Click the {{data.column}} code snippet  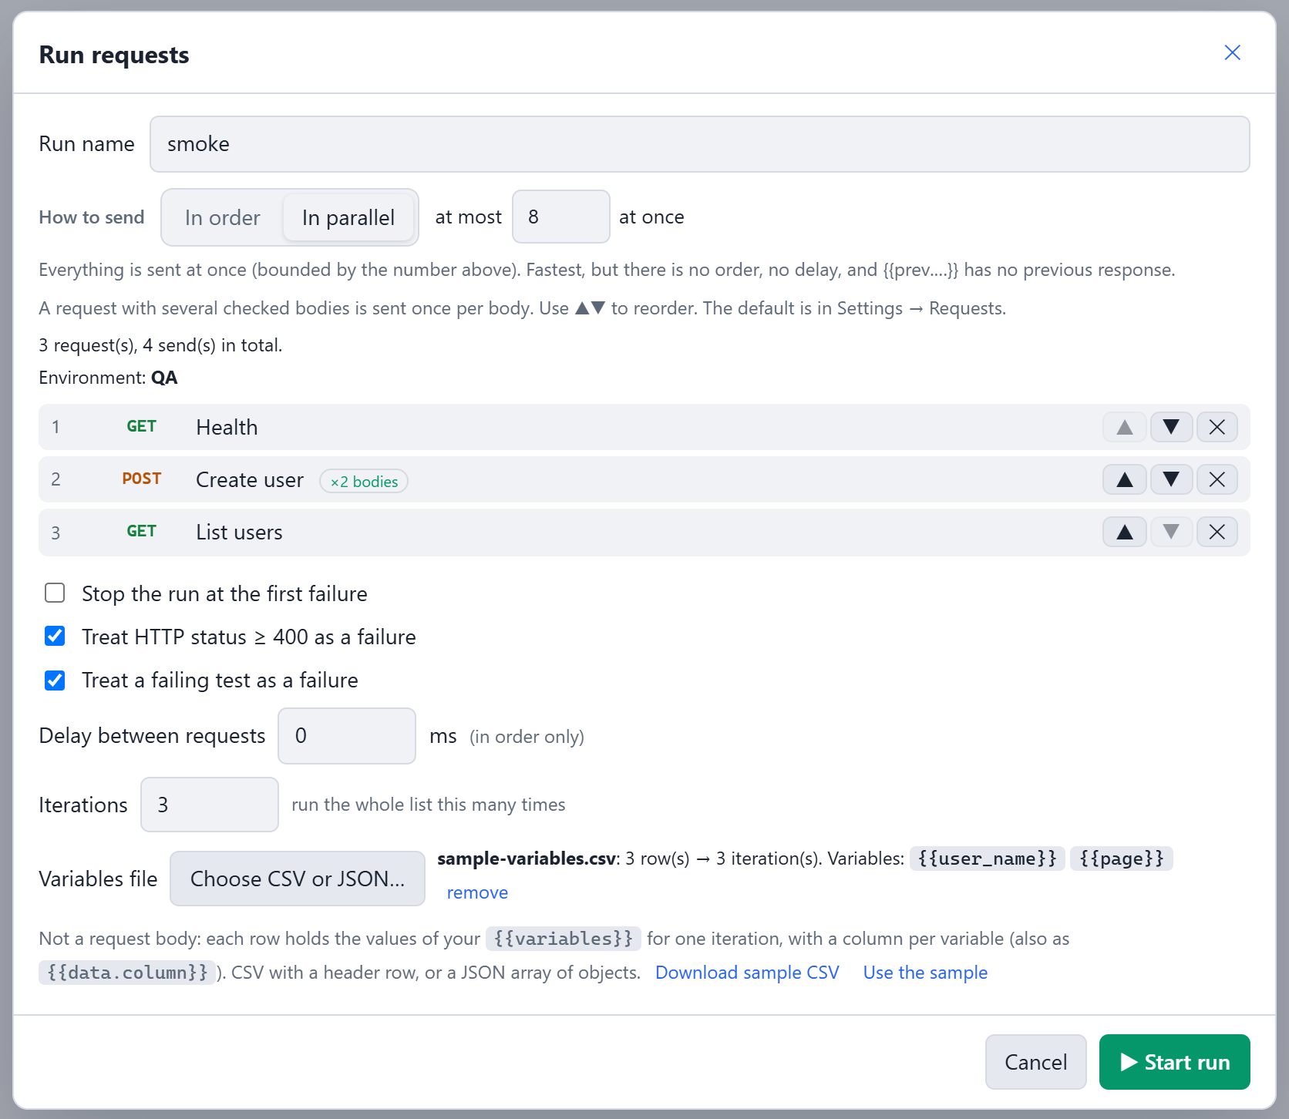point(127,973)
